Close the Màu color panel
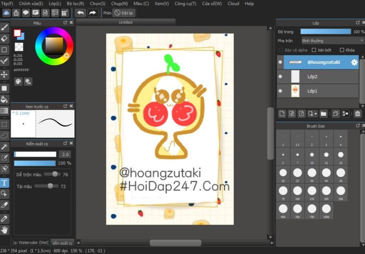The width and height of the screenshot is (365, 254). (x=71, y=22)
